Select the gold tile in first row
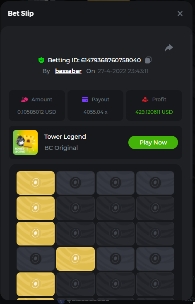The height and width of the screenshot is (304, 195). [x=36, y=183]
